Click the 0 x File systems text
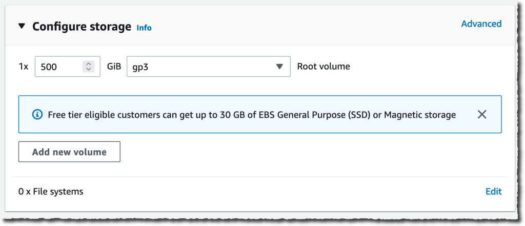 click(51, 192)
